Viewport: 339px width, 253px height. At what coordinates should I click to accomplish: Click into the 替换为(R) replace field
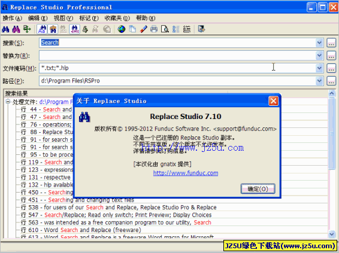(177, 56)
